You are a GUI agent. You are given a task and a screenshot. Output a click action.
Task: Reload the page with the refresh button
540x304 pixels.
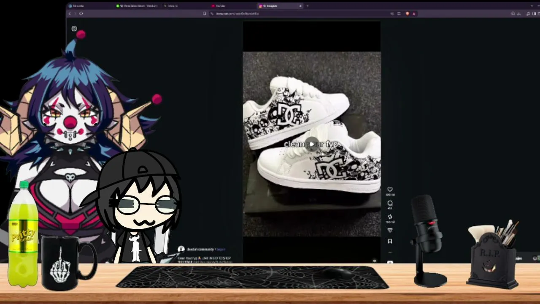[x=81, y=14]
